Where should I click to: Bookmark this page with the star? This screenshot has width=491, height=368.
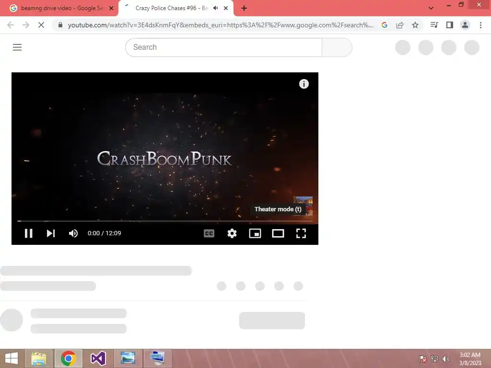pos(415,25)
